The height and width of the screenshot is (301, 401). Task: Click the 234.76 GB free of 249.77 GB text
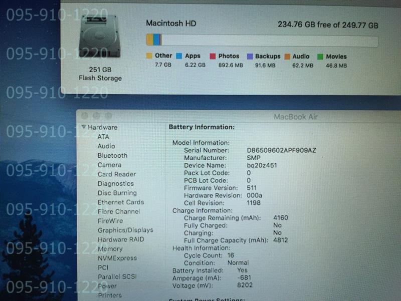tap(328, 25)
